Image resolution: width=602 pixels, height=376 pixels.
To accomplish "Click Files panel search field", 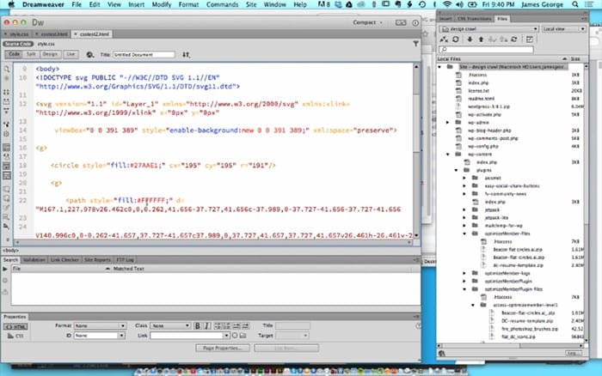I will click(486, 50).
